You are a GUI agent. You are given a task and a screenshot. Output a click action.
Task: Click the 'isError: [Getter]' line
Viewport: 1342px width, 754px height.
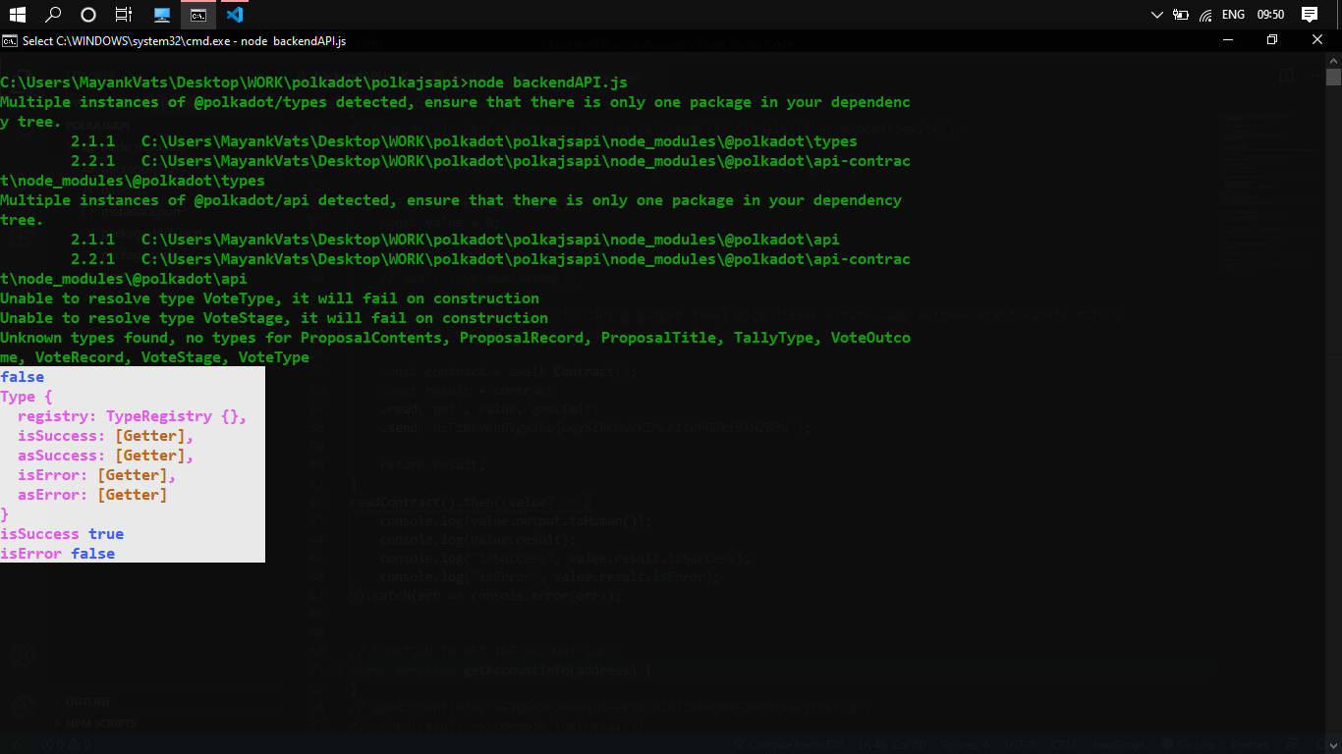97,475
